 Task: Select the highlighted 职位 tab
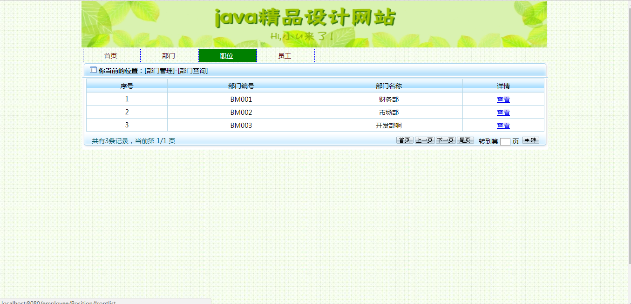[x=227, y=56]
